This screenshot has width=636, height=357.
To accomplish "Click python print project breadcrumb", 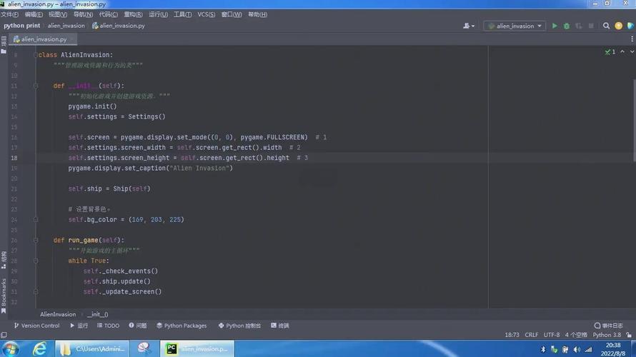I will 22,26.
